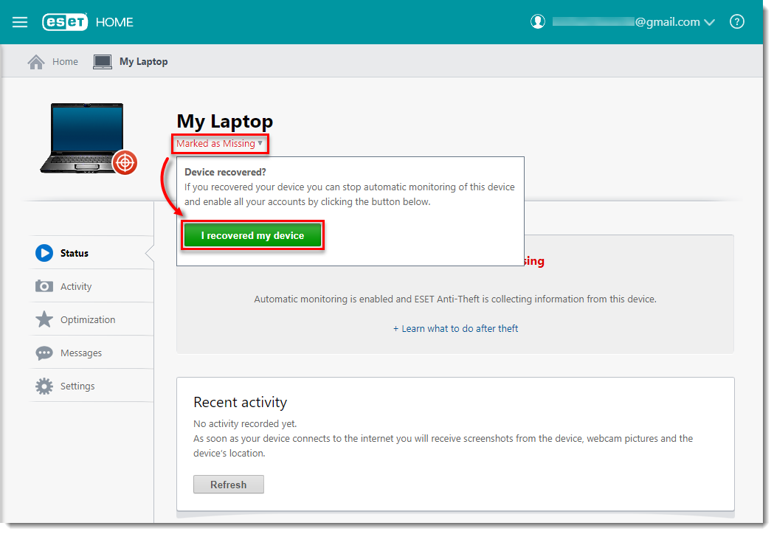Click the missing-device target badge icon
Viewport: 774px width, 534px height.
(125, 163)
